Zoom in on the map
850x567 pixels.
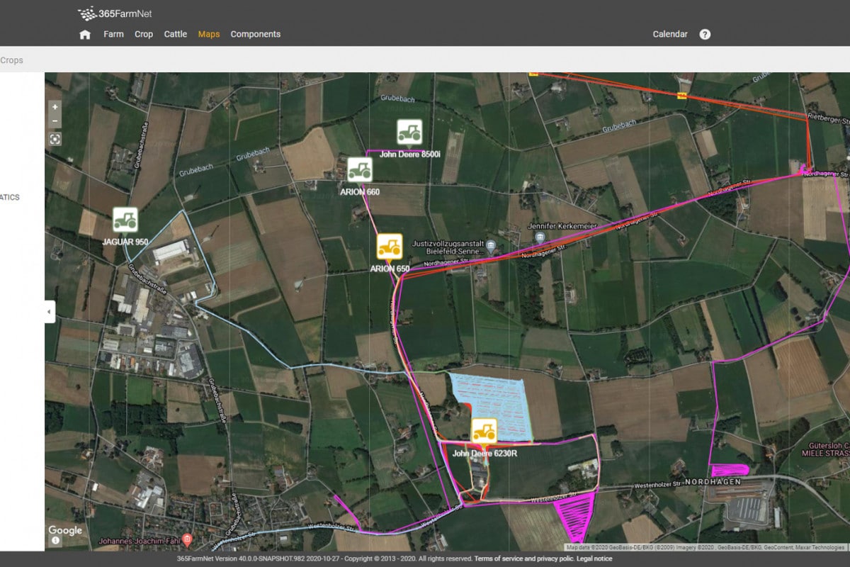pos(55,107)
